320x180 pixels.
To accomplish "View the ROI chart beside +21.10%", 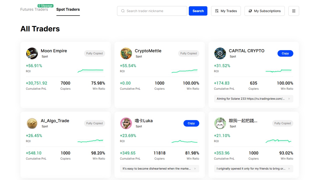I will pyautogui.click(x=278, y=141).
